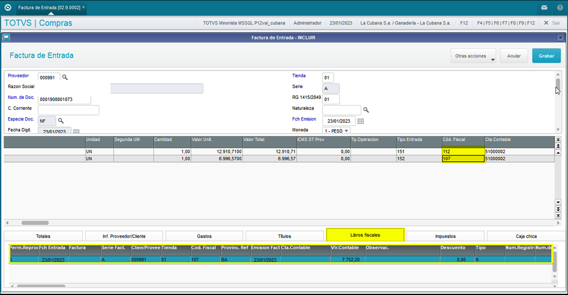Click the RG 1415/2849 input field

[x=331, y=99]
